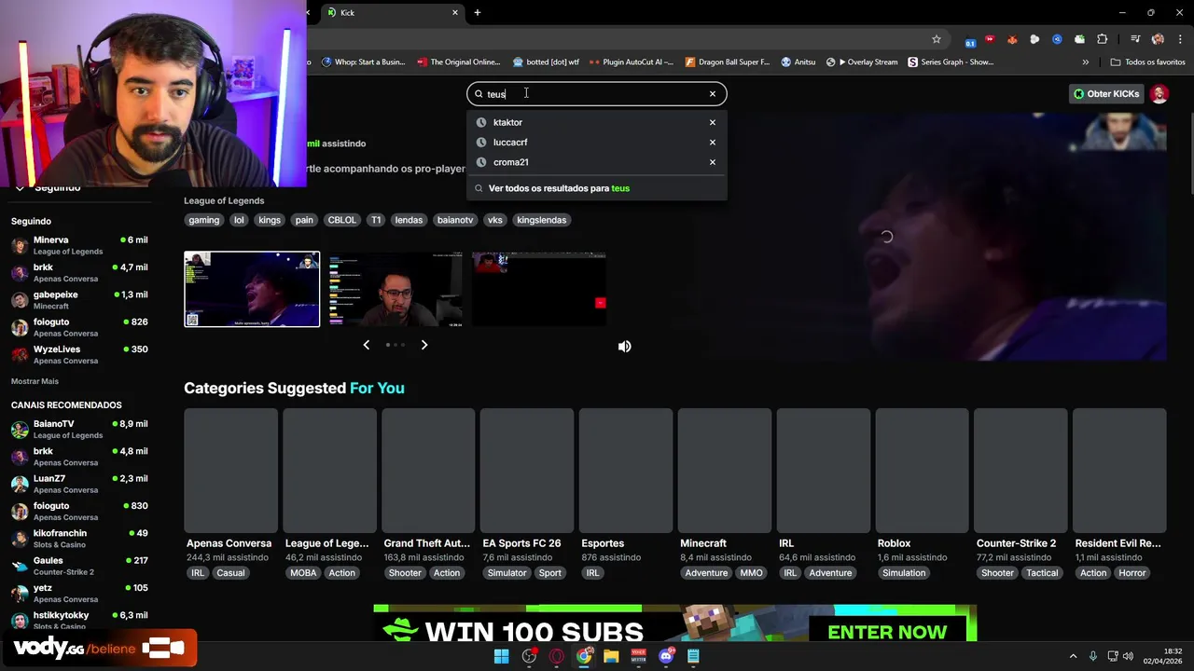Open Opera GX from taskbar
This screenshot has width=1194, height=671.
(x=557, y=656)
